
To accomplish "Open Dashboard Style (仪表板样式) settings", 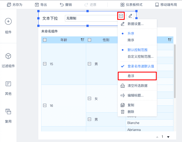I will click(131, 5).
